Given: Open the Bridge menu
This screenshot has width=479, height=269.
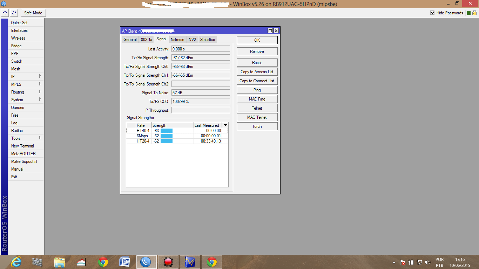Looking at the screenshot, I should point(26,46).
